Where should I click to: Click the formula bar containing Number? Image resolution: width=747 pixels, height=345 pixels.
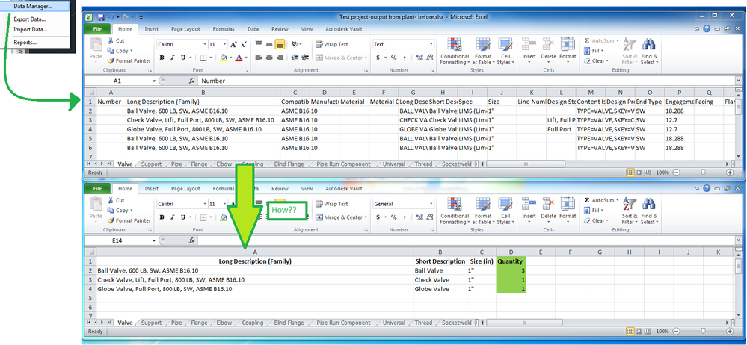(467, 81)
